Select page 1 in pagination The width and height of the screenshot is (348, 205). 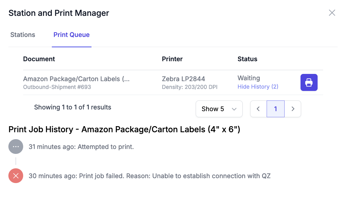point(276,109)
